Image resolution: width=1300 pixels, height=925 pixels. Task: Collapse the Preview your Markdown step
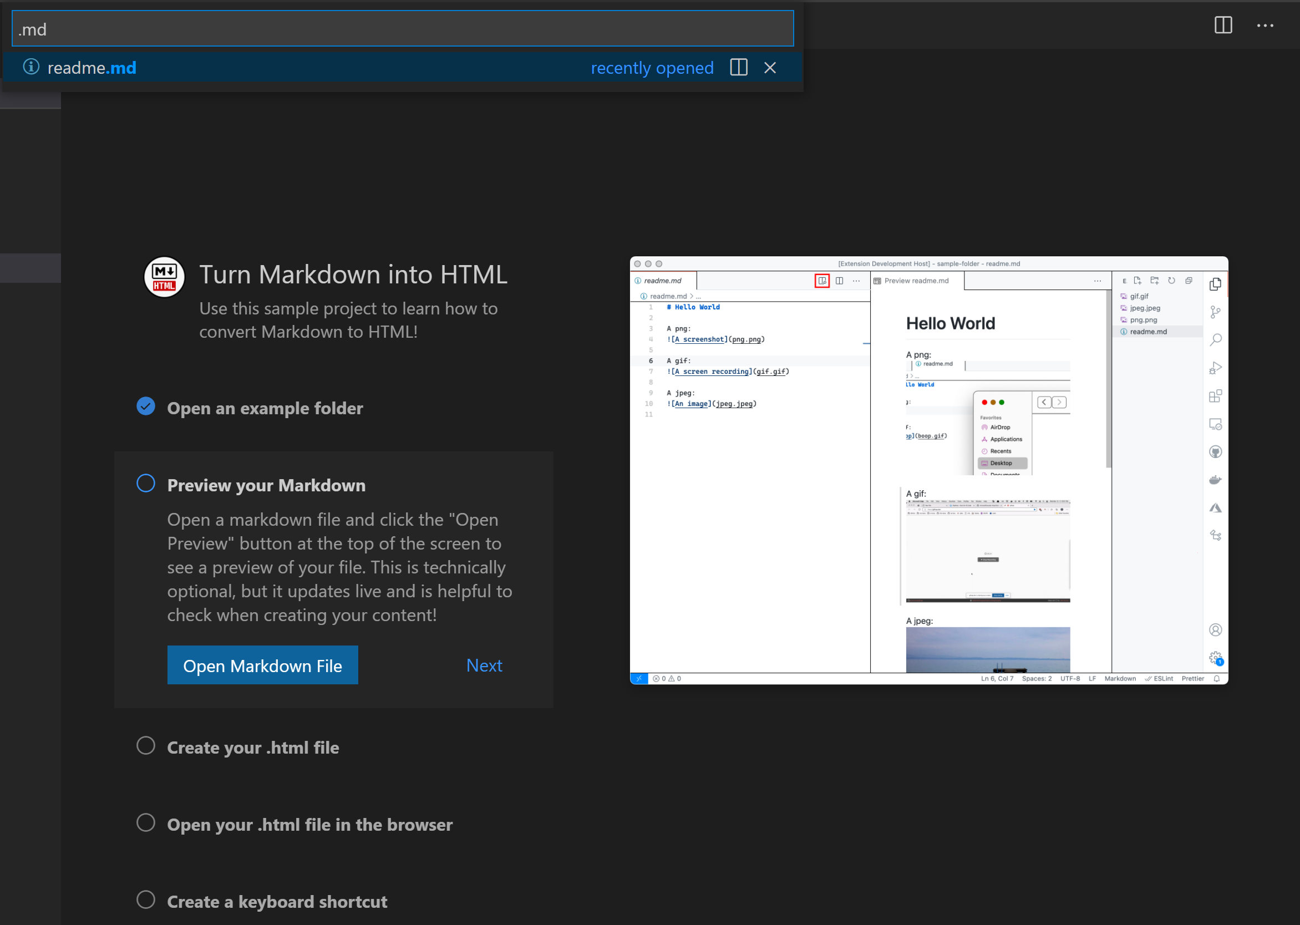266,485
